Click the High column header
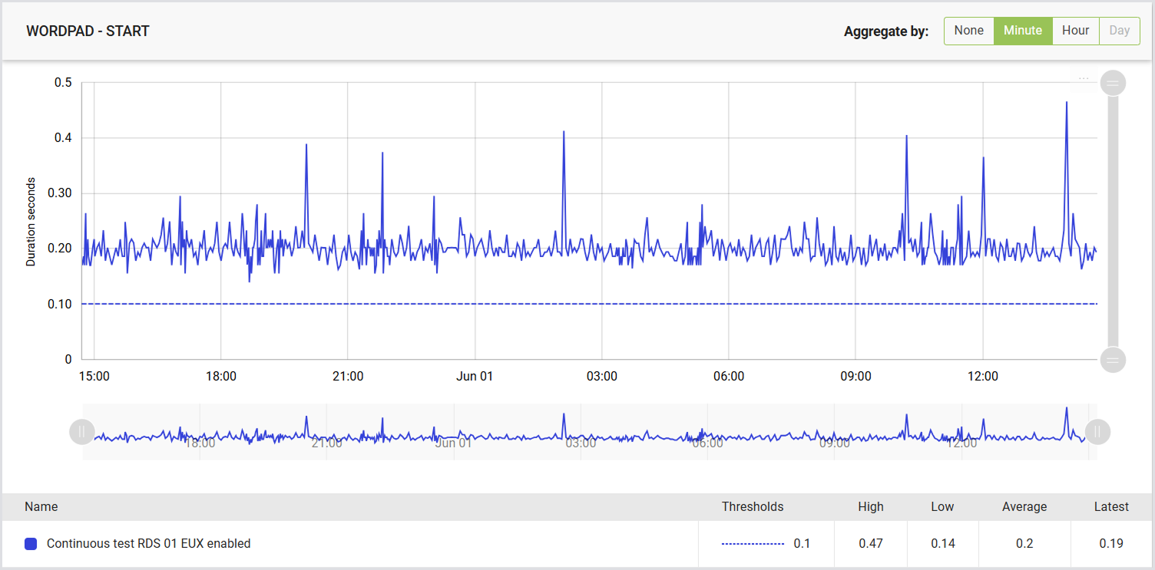Image resolution: width=1155 pixels, height=570 pixels. [x=871, y=506]
